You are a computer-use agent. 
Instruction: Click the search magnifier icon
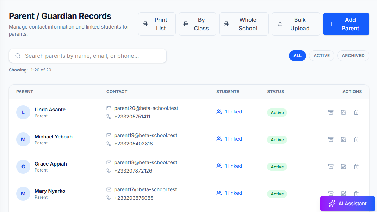click(18, 56)
